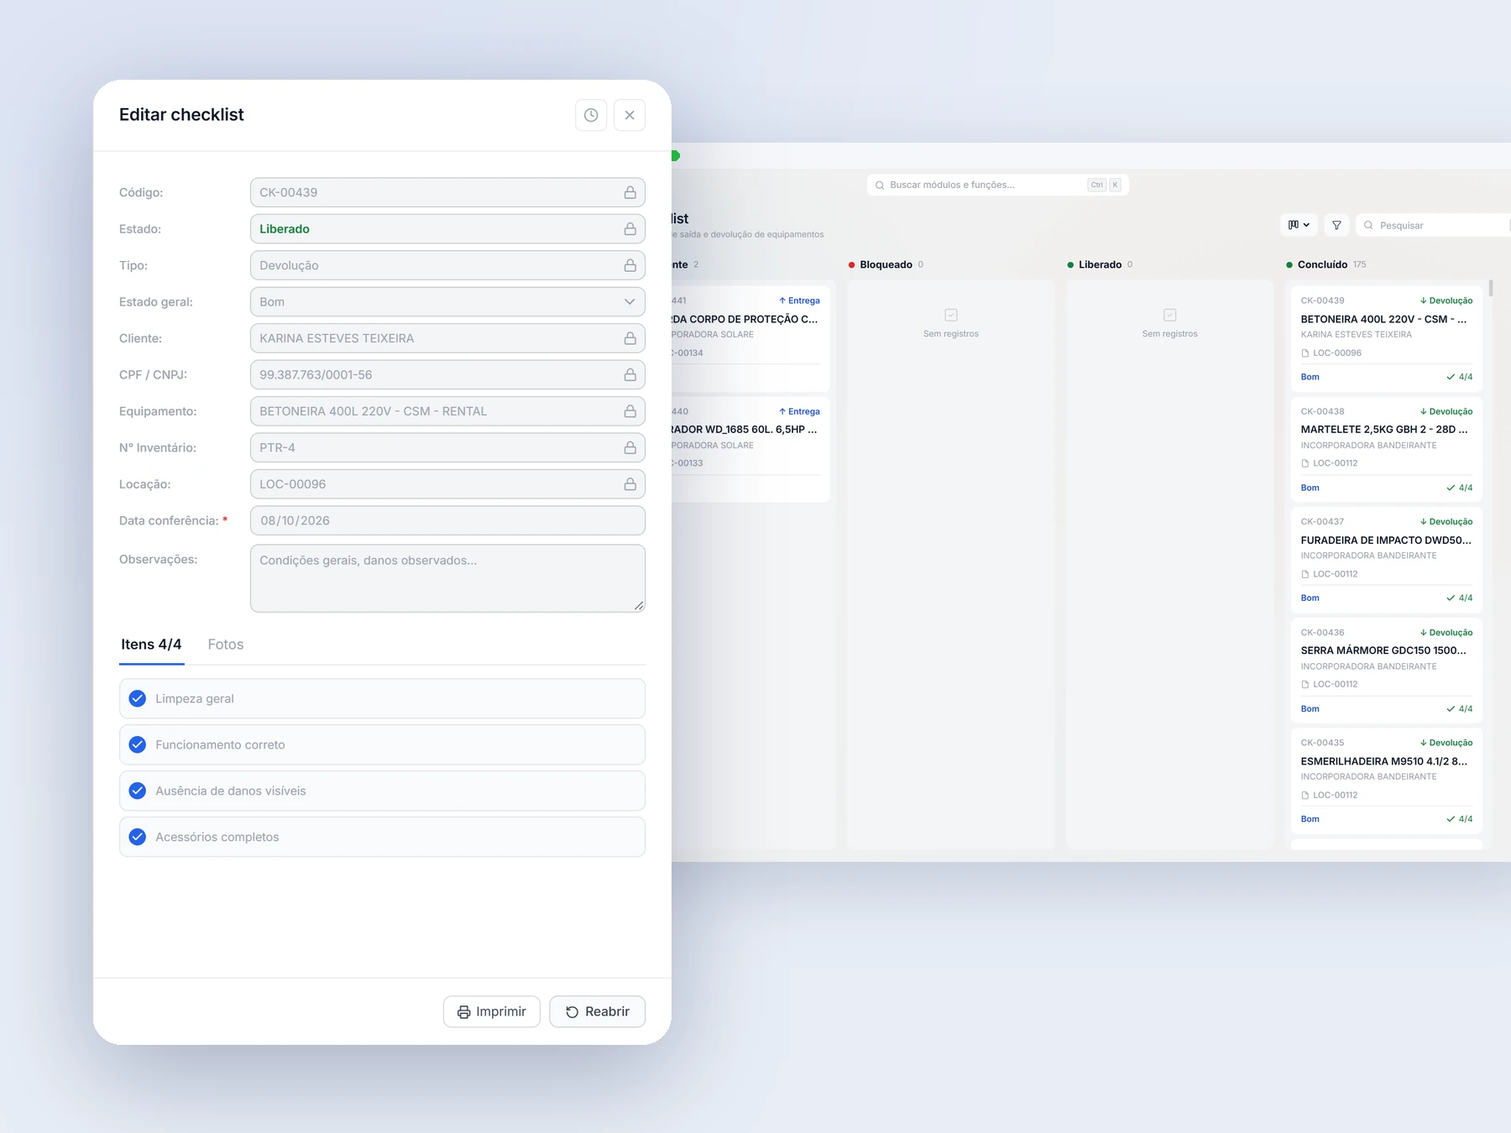This screenshot has height=1133, width=1511.
Task: Close the Editar checklist dialog
Action: click(x=630, y=115)
